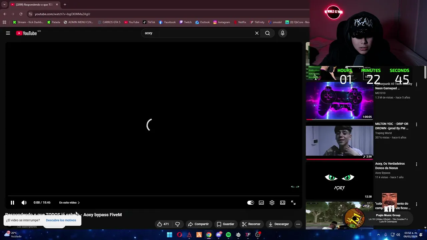Open options menu for the 'cobr...' video

pos(416,204)
